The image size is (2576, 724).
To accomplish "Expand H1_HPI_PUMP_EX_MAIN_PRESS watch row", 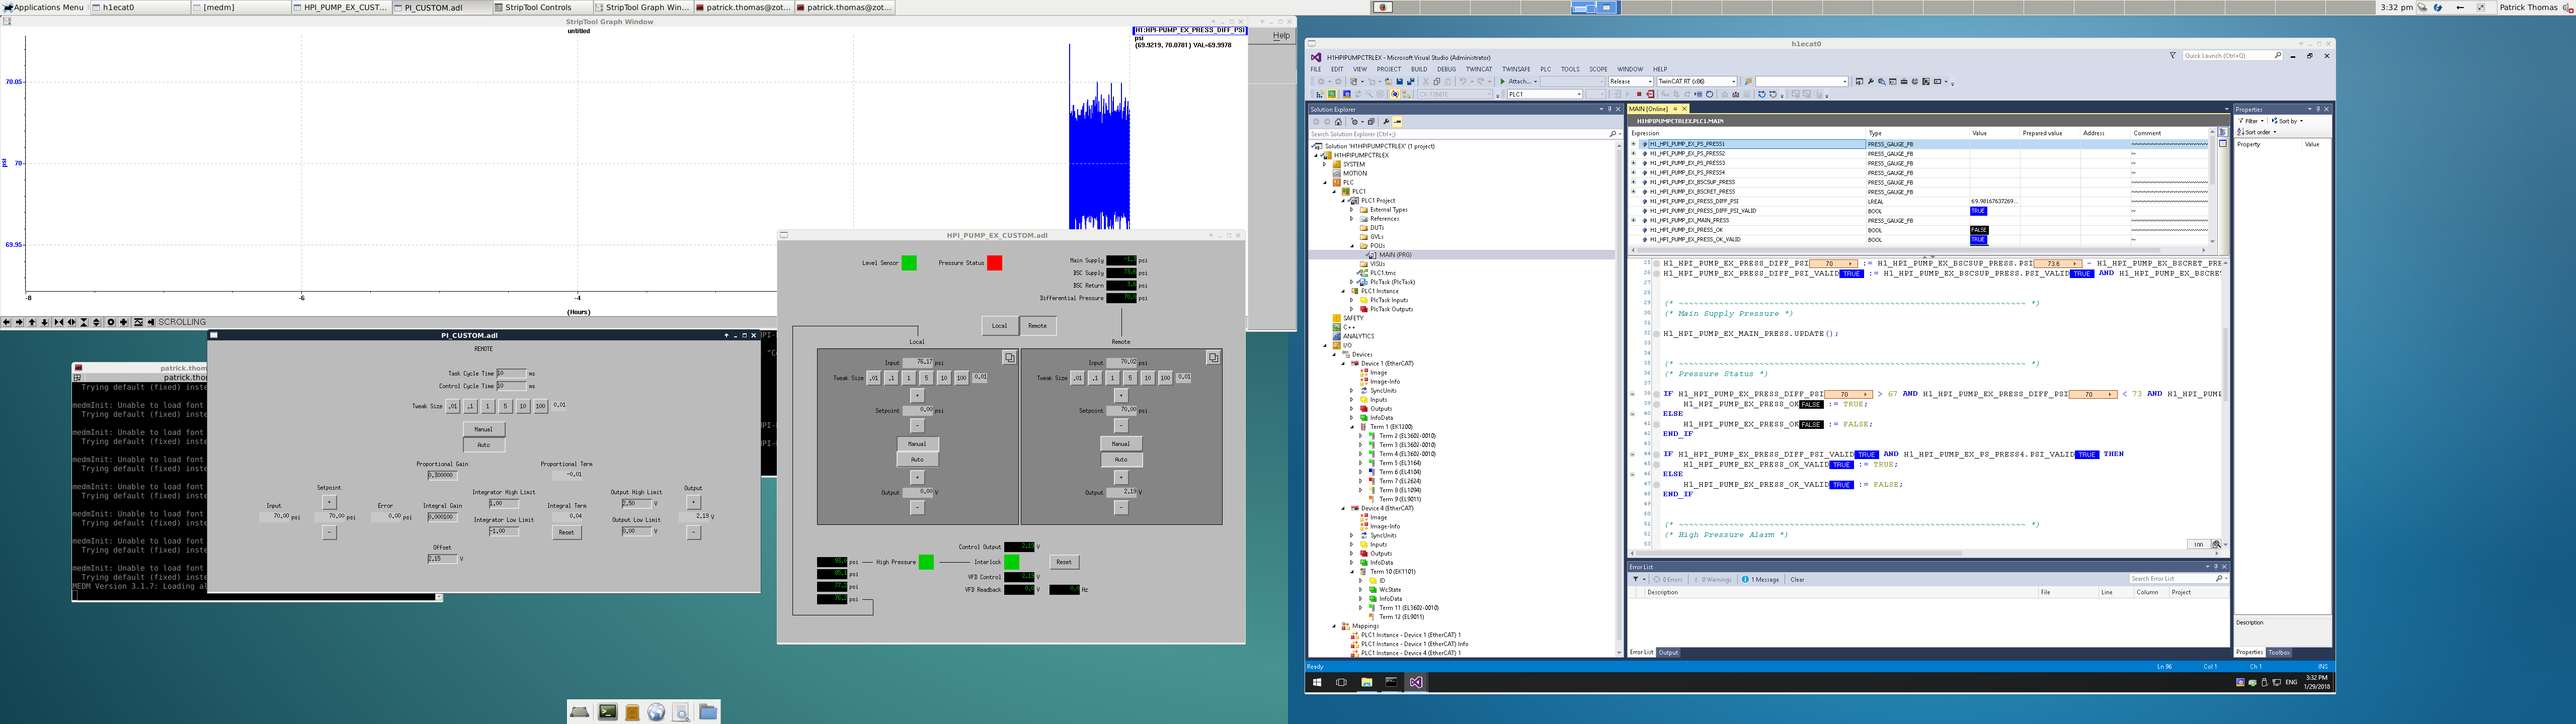I will (1634, 220).
